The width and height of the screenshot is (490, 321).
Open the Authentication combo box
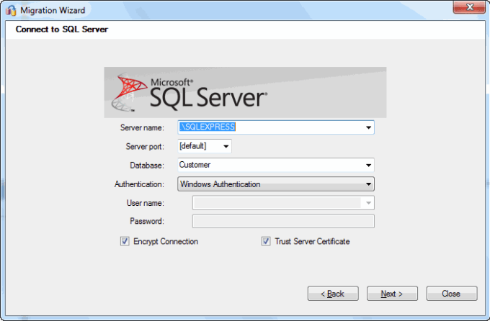276,184
